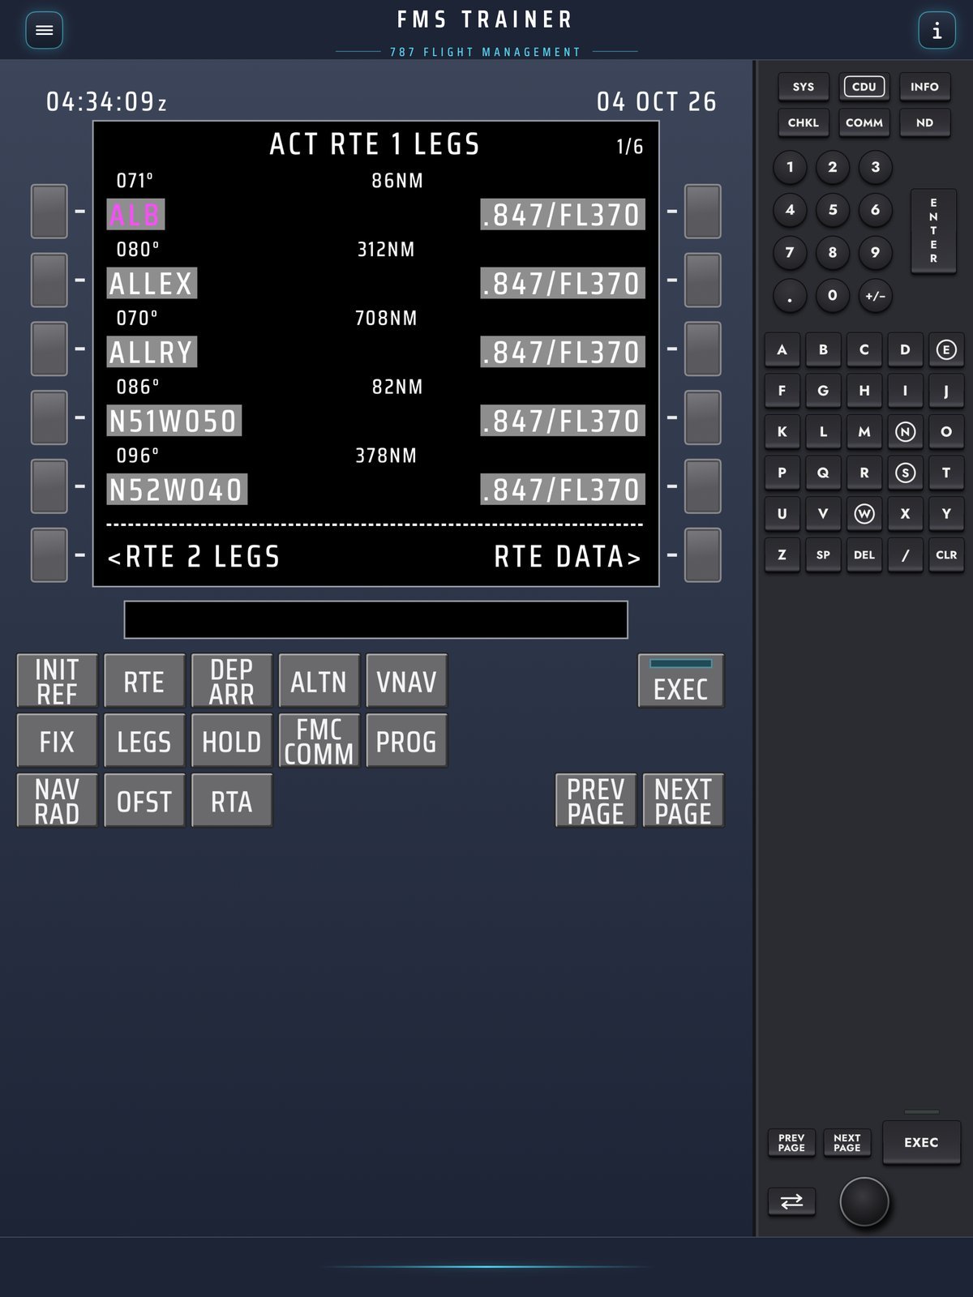Screen dimensions: 973x1297
Task: Click the RTE function key
Action: coord(144,681)
